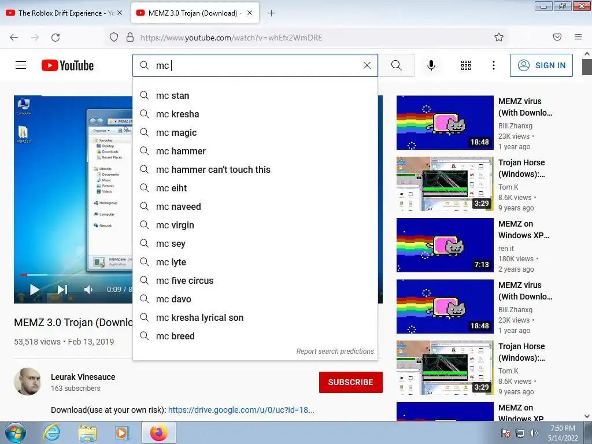Open the Firefox application menu

click(x=578, y=37)
